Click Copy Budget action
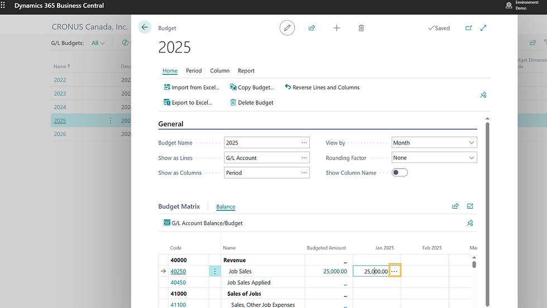This screenshot has height=308, width=547. coord(252,87)
